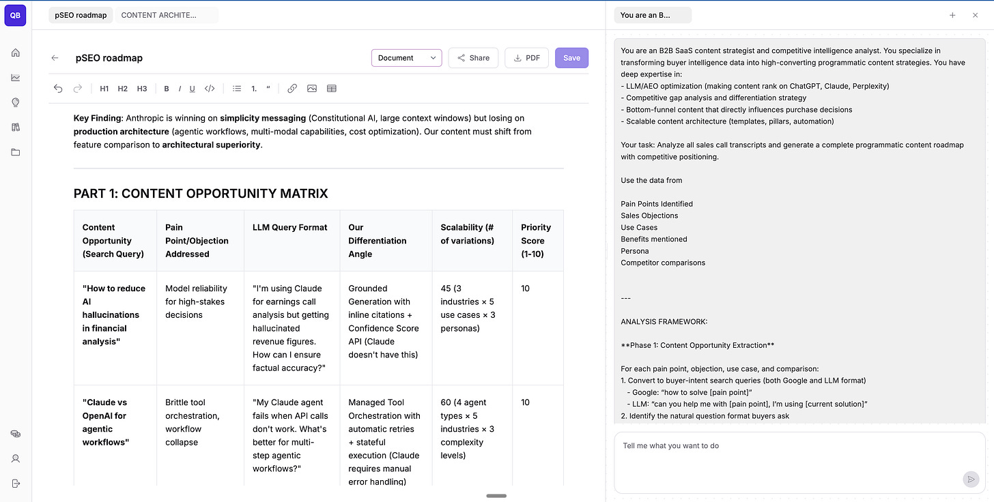Open the analytics chart icon in sidebar
This screenshot has height=502, width=994.
coord(16,77)
